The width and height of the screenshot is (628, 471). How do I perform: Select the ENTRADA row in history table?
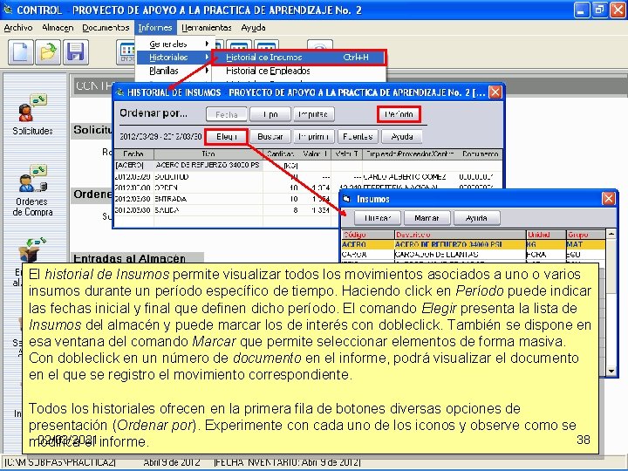[x=226, y=199]
